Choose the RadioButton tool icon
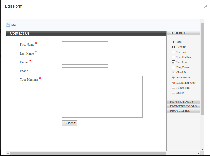The height and width of the screenshot is (156, 210). coord(173,78)
